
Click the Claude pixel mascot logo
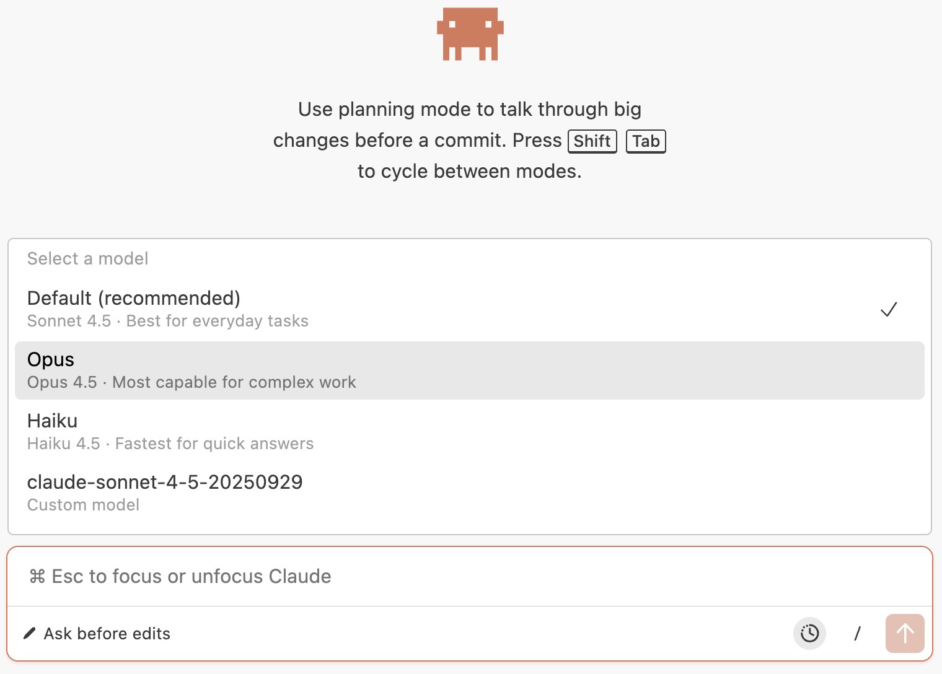coord(470,34)
